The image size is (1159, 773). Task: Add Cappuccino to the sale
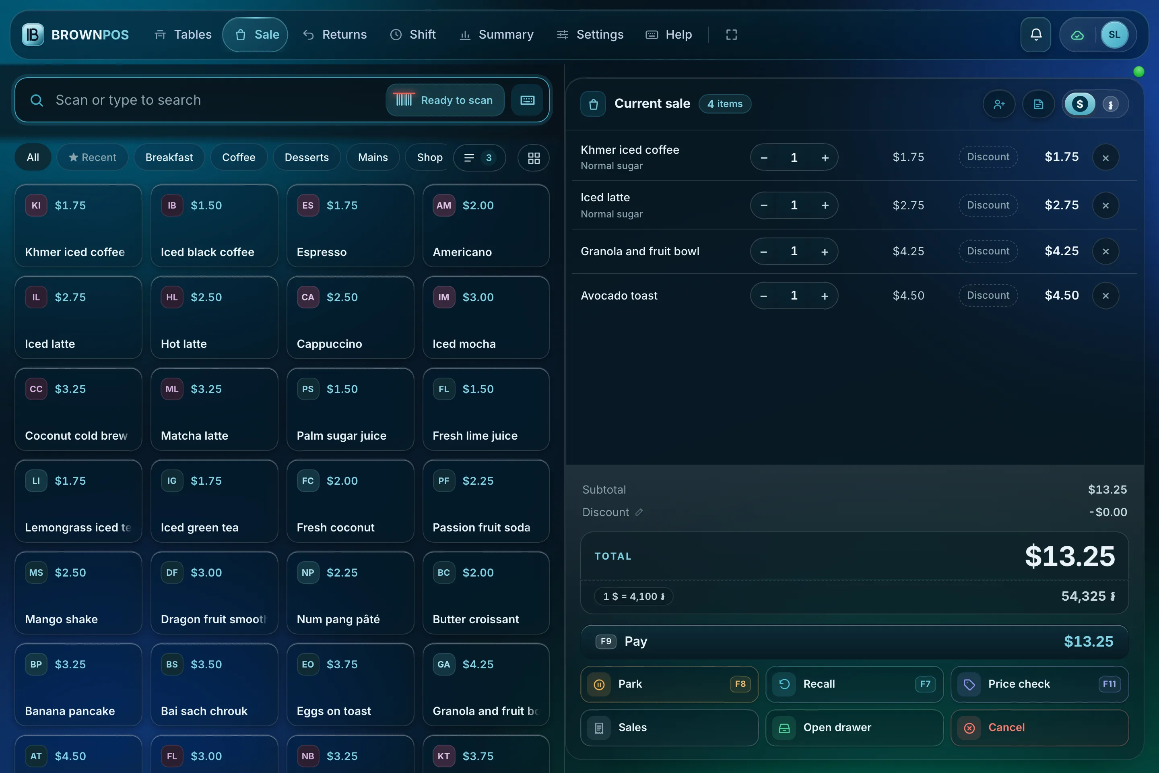[351, 318]
